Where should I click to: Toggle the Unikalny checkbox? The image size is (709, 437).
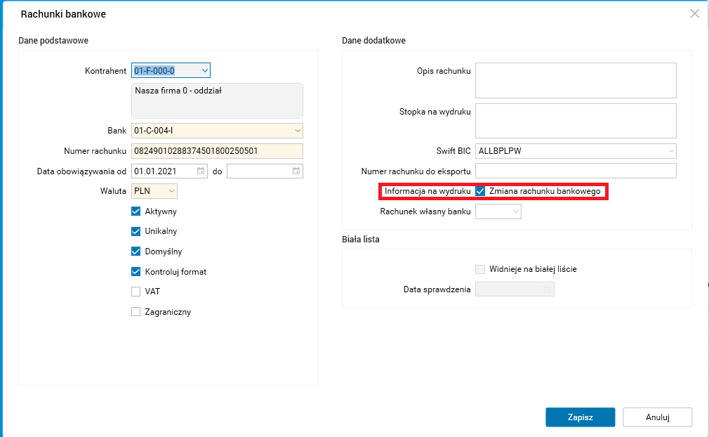136,231
